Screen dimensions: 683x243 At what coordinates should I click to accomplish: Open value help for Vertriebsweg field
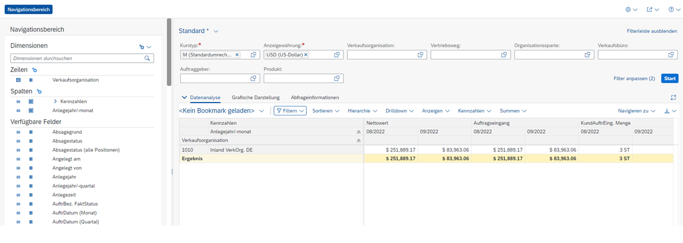pyautogui.click(x=504, y=55)
